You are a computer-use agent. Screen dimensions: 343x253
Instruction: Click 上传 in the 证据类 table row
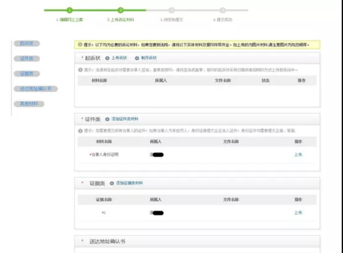point(298,213)
